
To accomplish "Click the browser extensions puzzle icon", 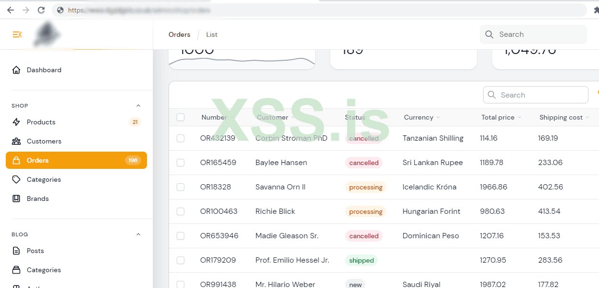I will point(596,10).
